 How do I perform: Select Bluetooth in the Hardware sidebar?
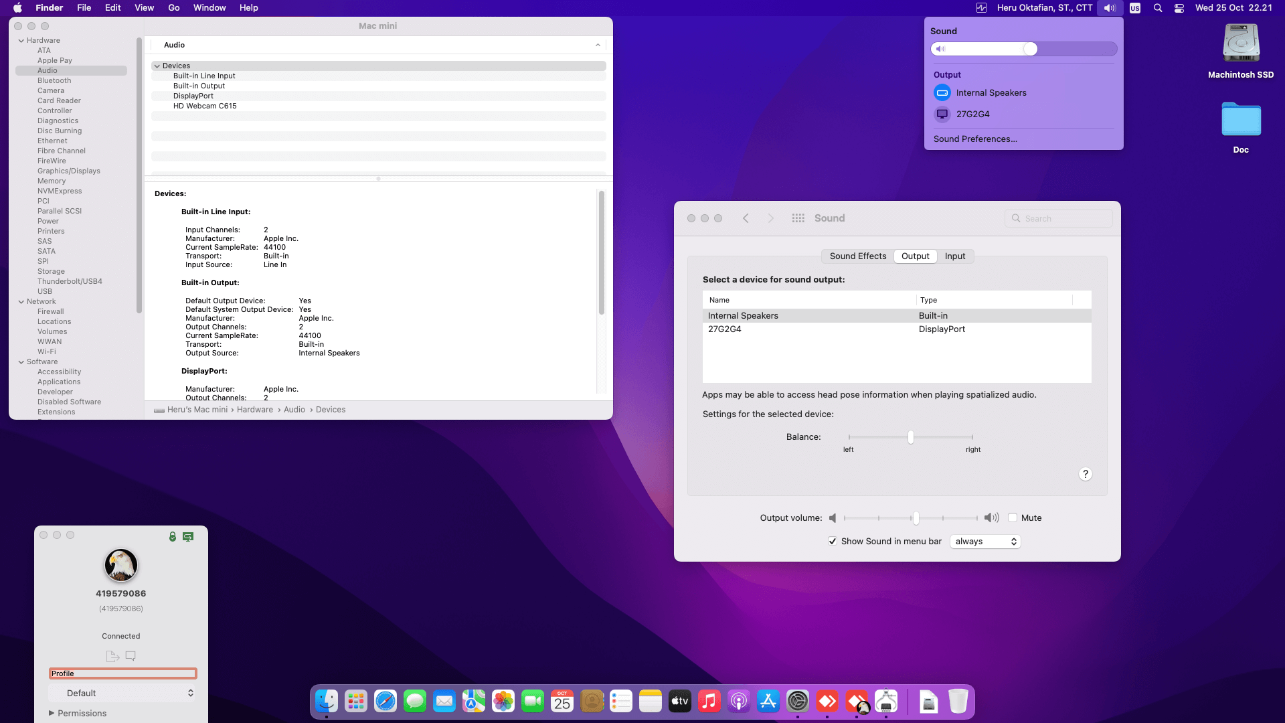click(x=54, y=80)
